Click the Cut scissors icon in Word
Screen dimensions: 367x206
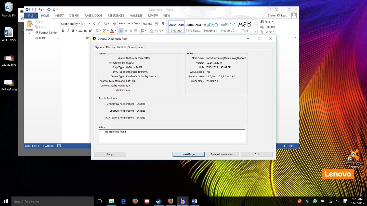point(37,22)
